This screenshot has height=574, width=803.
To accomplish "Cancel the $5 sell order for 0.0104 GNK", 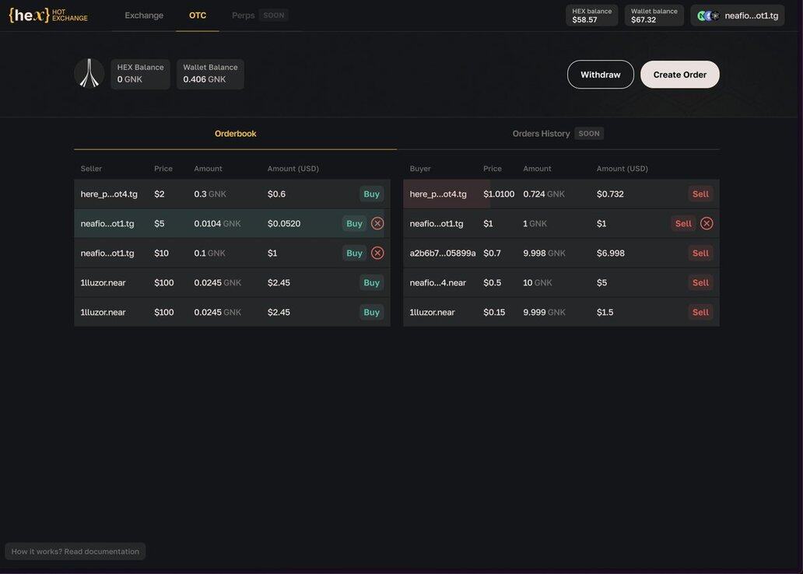I will point(377,223).
